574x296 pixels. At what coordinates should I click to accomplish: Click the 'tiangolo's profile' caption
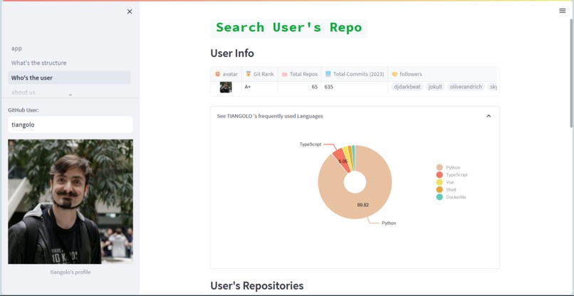coord(71,273)
